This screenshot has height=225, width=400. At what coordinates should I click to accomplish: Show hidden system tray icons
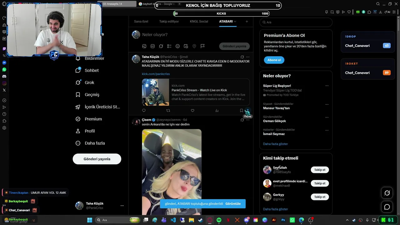pyautogui.click(x=347, y=220)
